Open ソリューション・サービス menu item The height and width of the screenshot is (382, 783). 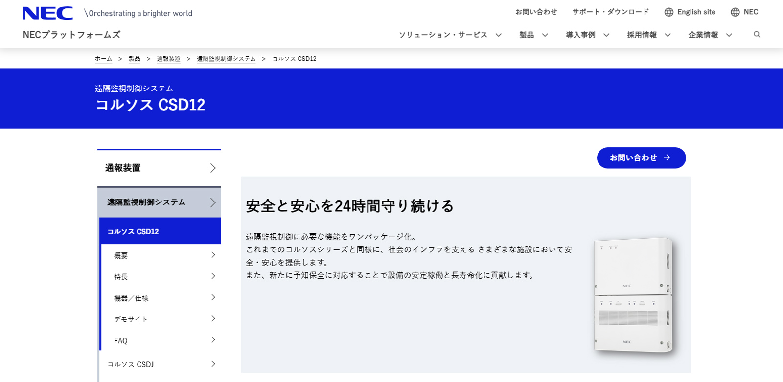coord(443,35)
